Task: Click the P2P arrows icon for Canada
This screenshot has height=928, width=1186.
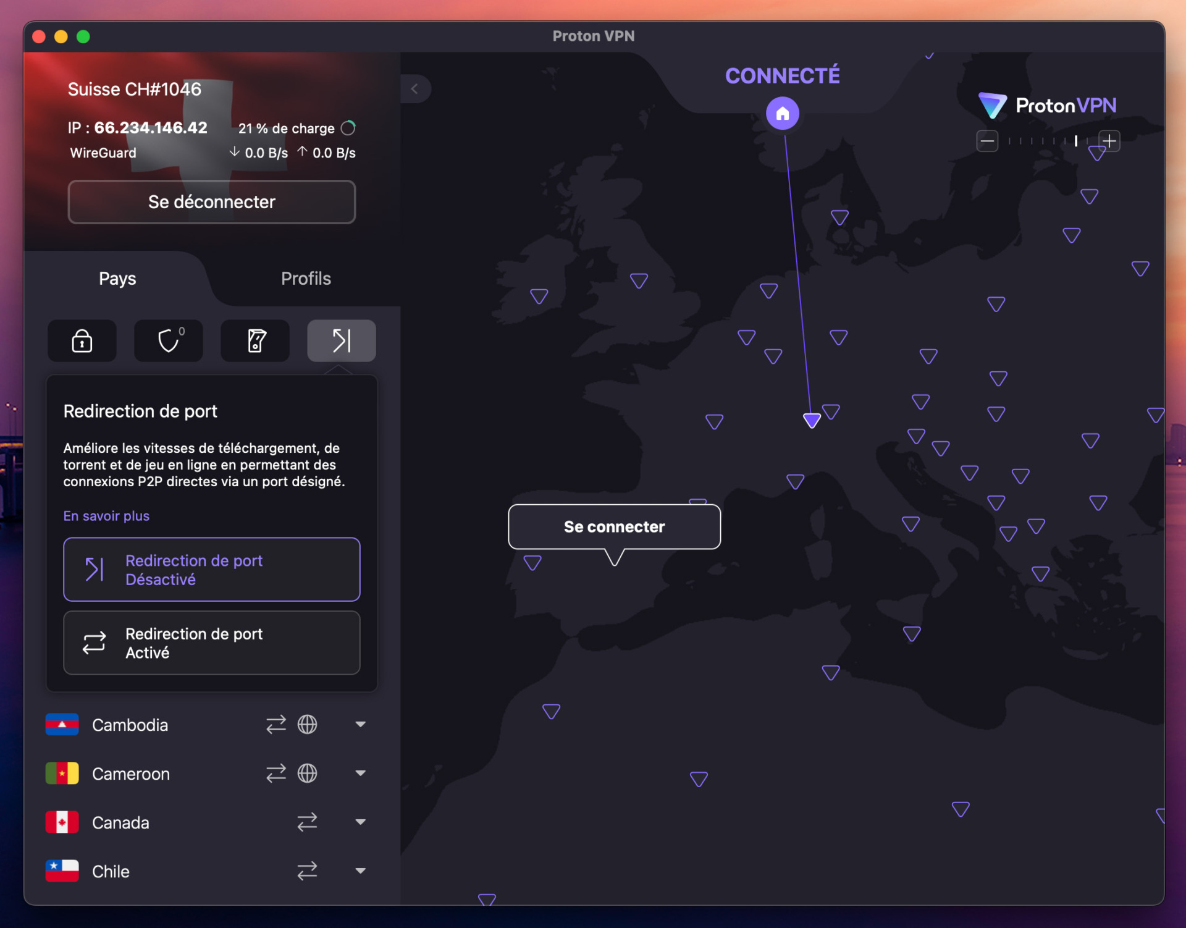Action: click(307, 822)
